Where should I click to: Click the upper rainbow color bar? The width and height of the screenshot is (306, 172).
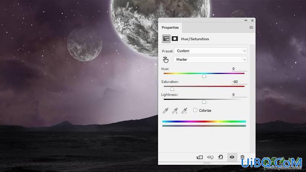204,121
